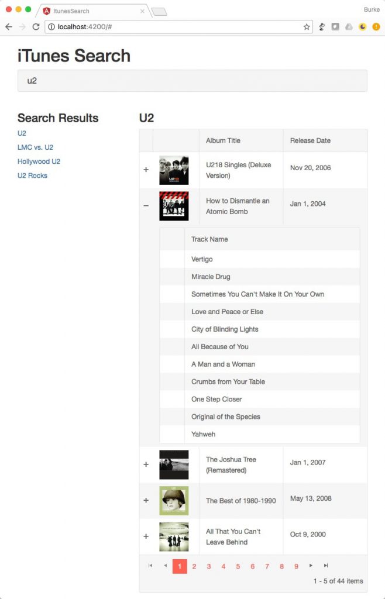
Task: Bookmark this page with star icon
Action: coord(307,27)
